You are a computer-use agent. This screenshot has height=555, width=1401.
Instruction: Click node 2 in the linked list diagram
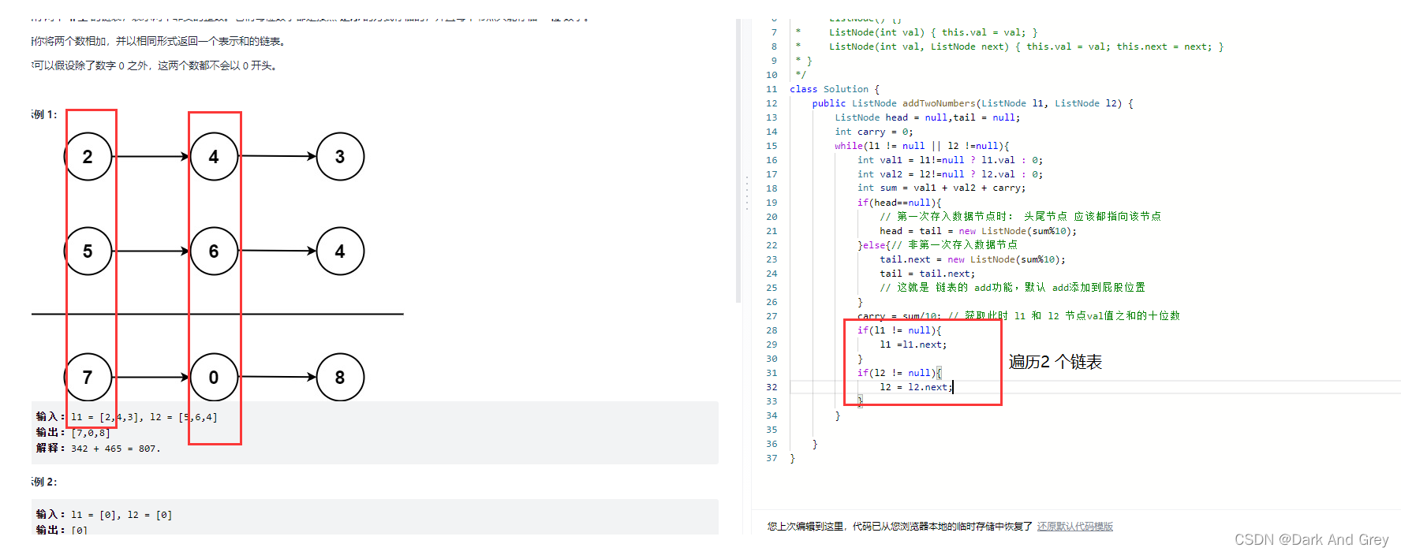[x=88, y=157]
